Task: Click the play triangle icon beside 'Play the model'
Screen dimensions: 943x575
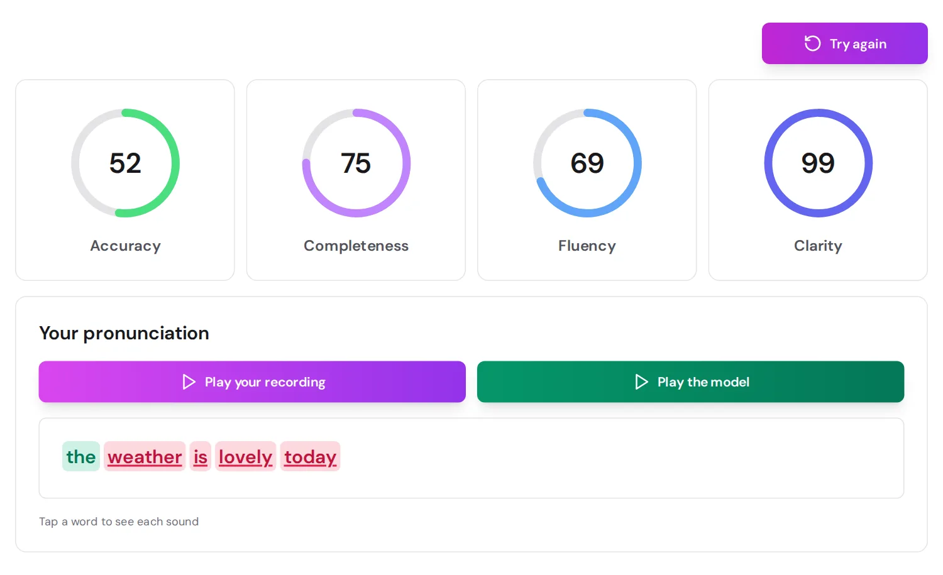Action: (x=641, y=381)
